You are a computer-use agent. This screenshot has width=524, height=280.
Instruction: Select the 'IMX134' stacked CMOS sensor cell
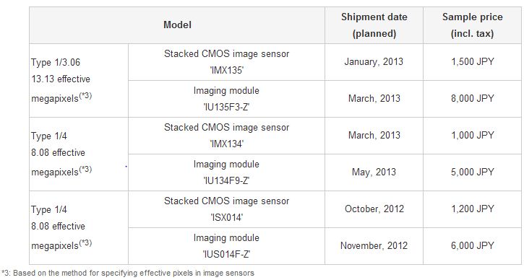[226, 136]
